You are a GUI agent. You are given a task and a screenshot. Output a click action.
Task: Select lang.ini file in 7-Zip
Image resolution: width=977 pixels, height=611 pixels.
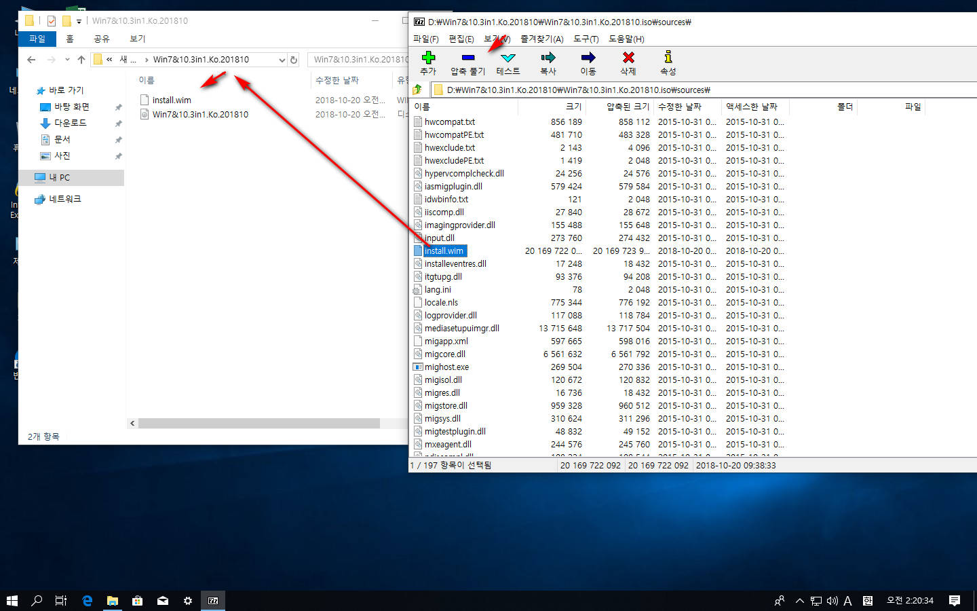click(438, 290)
